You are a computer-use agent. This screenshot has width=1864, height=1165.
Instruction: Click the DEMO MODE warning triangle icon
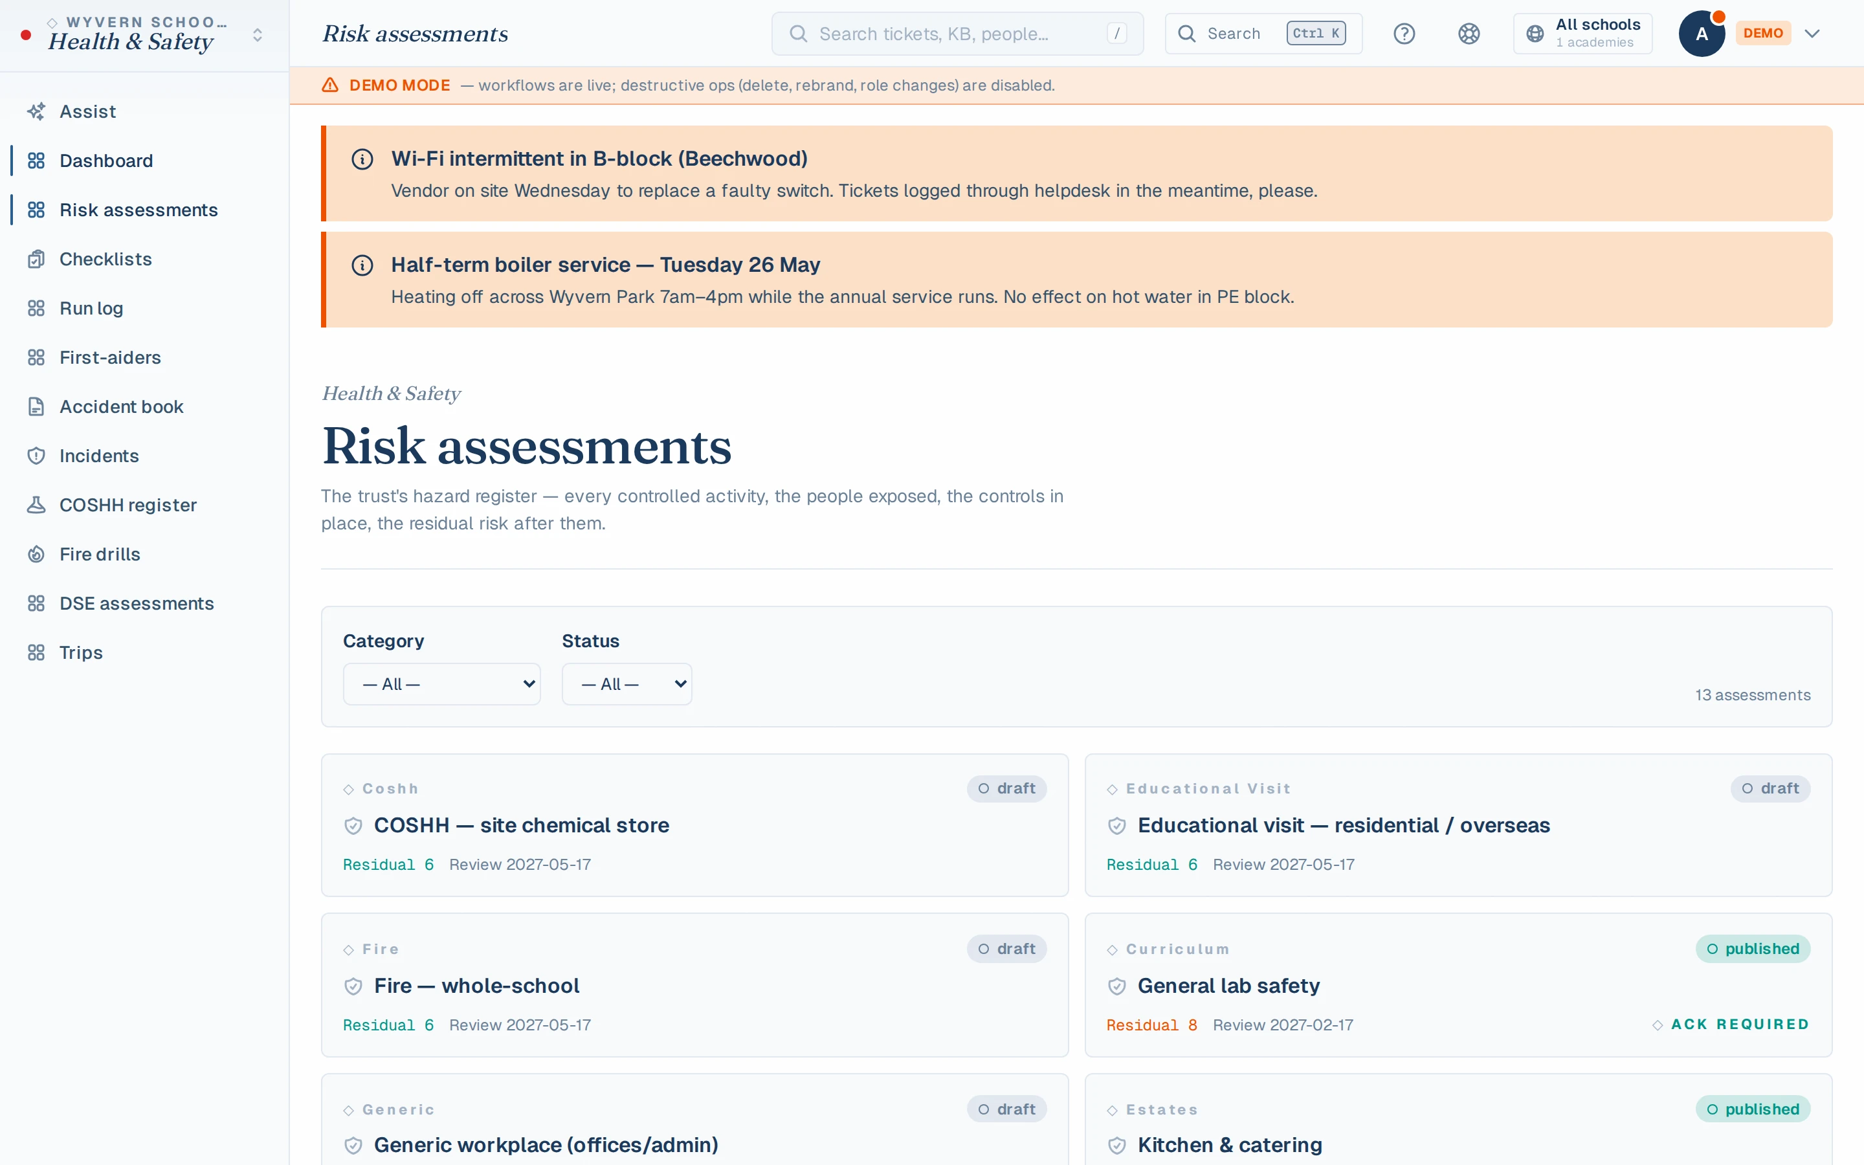tap(331, 85)
